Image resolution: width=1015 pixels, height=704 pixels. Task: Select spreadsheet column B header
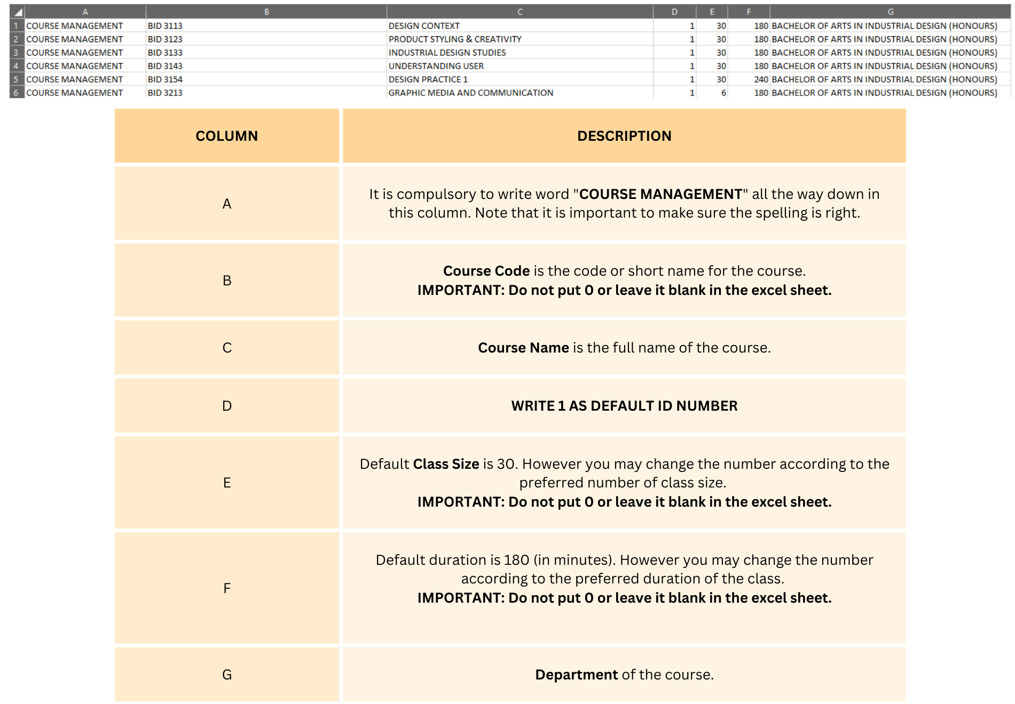(x=266, y=12)
